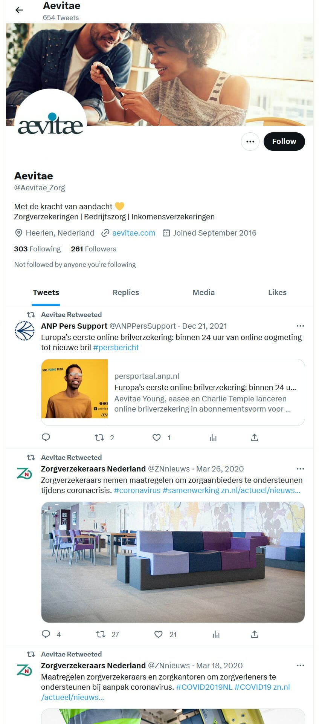
Task: Follow the Aevitae account
Action: [284, 141]
